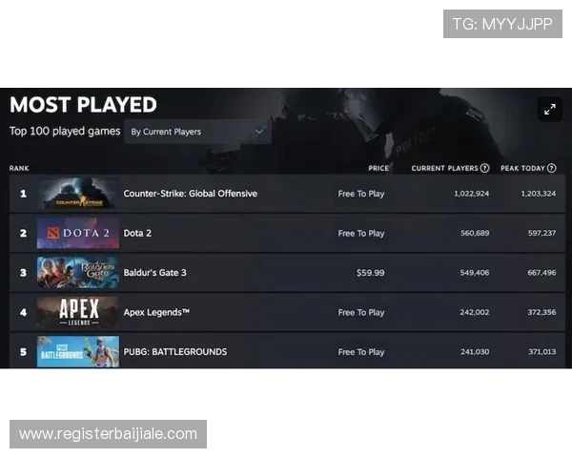Open Baldur's Gate 3 title link

tap(154, 272)
